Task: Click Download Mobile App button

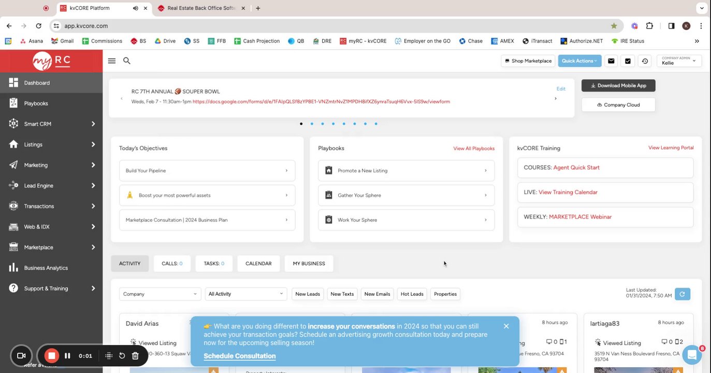Action: [618, 85]
